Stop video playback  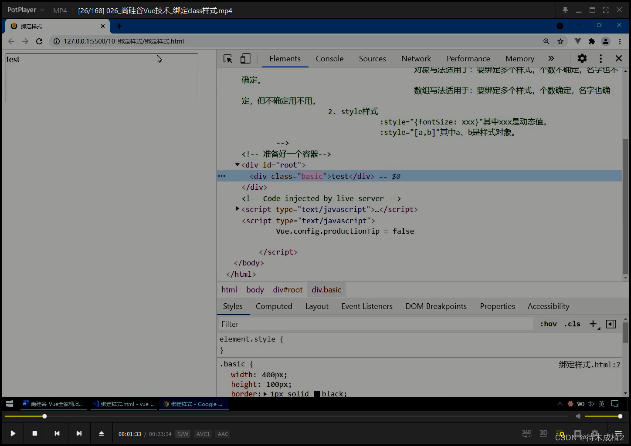pyautogui.click(x=35, y=433)
